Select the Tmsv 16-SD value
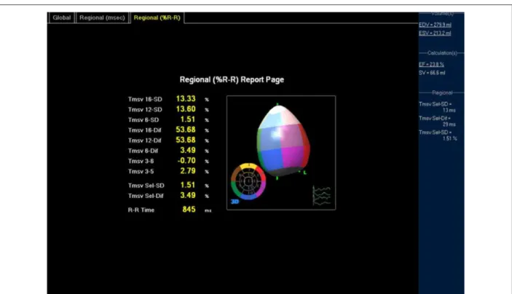Image resolution: width=512 pixels, height=294 pixels. 186,99
